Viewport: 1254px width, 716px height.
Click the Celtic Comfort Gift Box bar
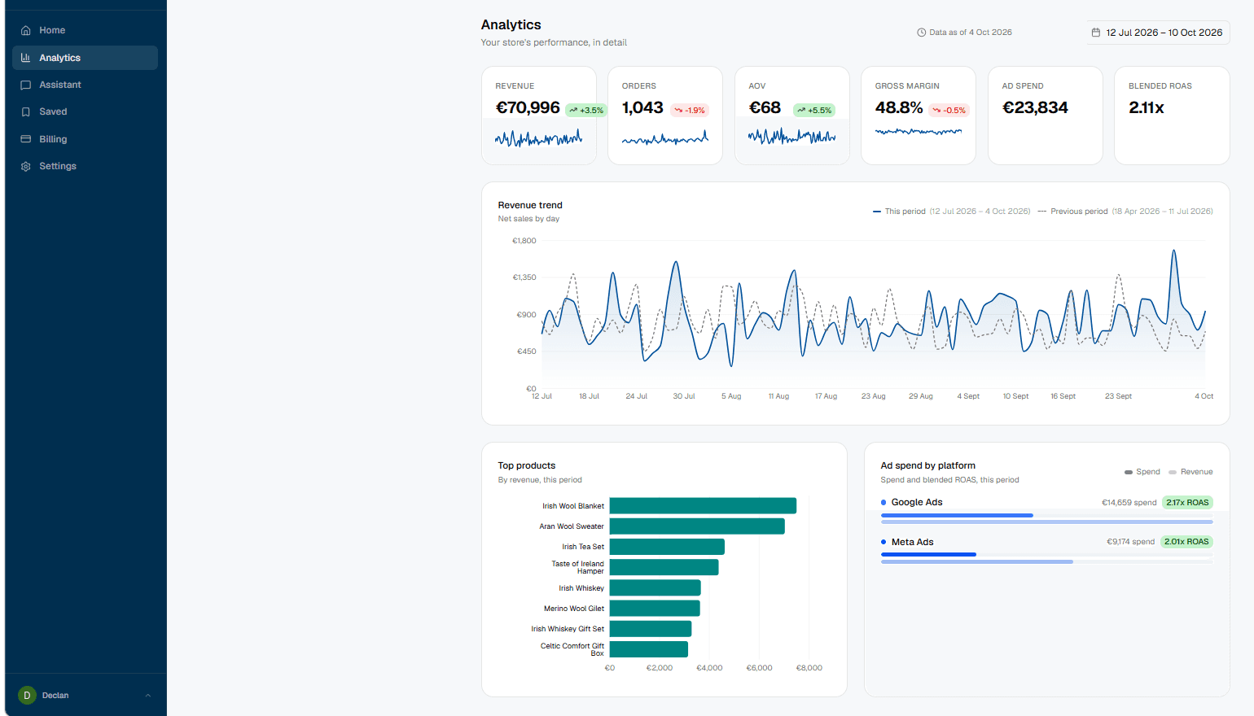pyautogui.click(x=649, y=649)
